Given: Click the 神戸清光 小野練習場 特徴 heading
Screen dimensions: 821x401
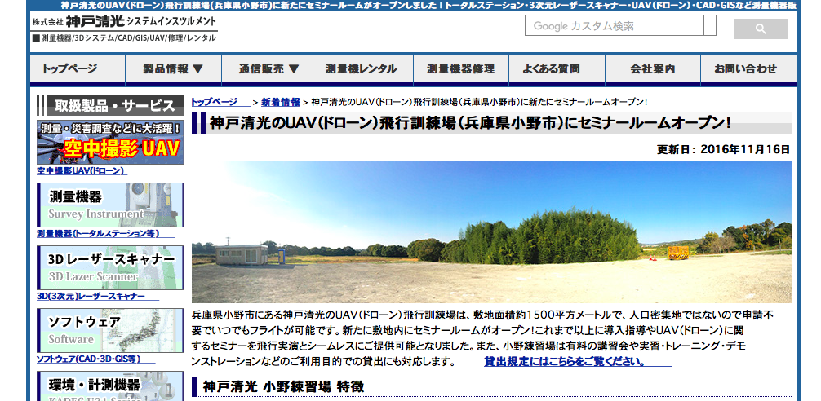Looking at the screenshot, I should click(x=283, y=387).
